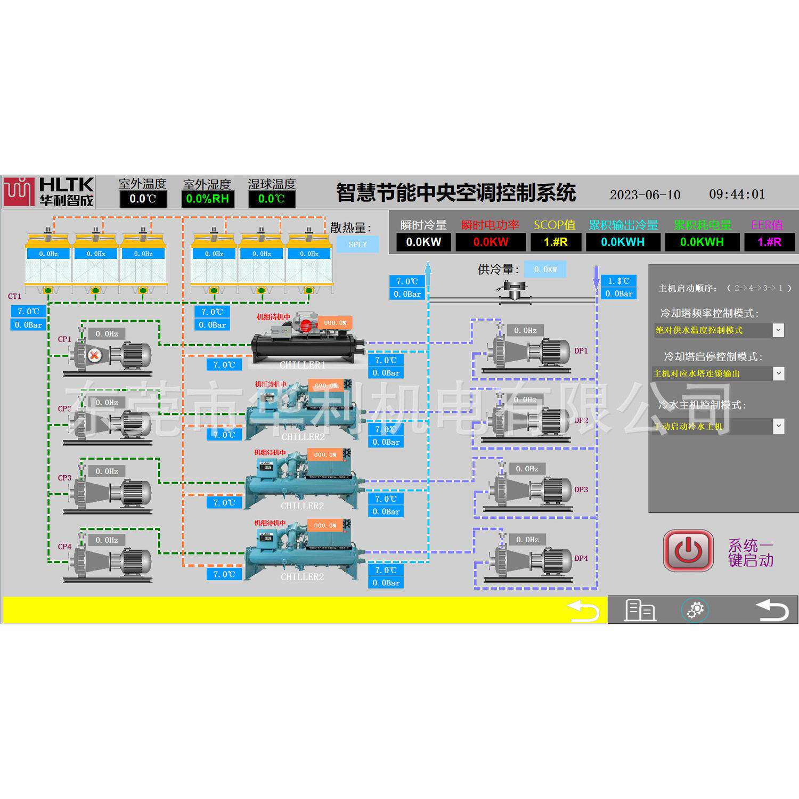The width and height of the screenshot is (799, 799).
Task: Click the DP1 0.0Hz frequency field
Action: click(525, 330)
